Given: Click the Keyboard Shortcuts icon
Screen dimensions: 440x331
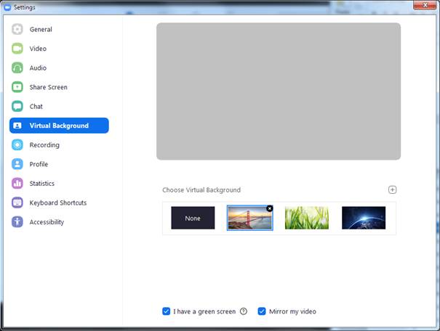Looking at the screenshot, I should pyautogui.click(x=17, y=203).
